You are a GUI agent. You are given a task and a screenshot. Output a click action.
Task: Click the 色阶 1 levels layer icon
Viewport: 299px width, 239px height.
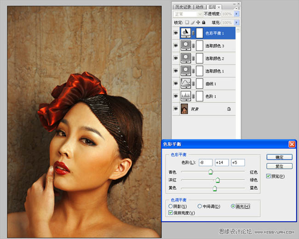click(x=186, y=96)
